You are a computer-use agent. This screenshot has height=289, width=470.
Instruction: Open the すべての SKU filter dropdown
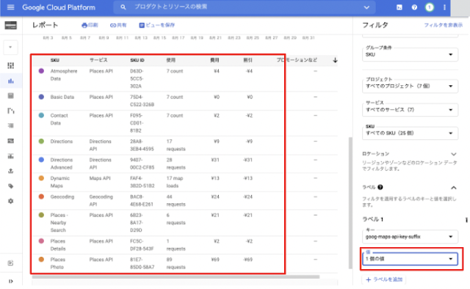tap(410, 133)
